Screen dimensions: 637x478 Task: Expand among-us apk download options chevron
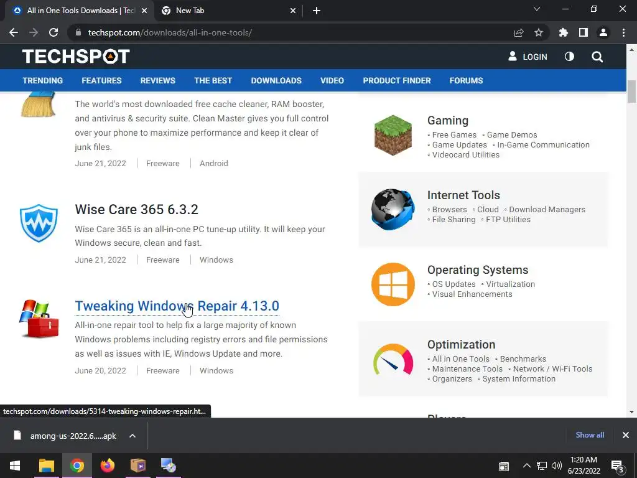coord(133,436)
